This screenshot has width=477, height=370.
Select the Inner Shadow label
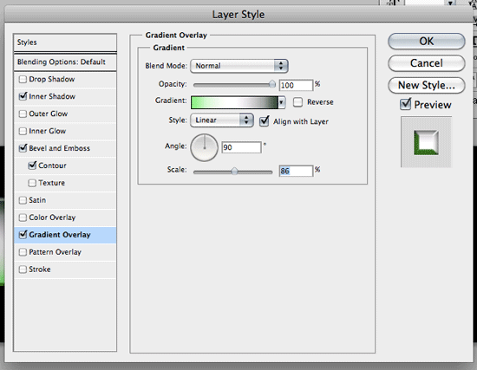pyautogui.click(x=52, y=96)
